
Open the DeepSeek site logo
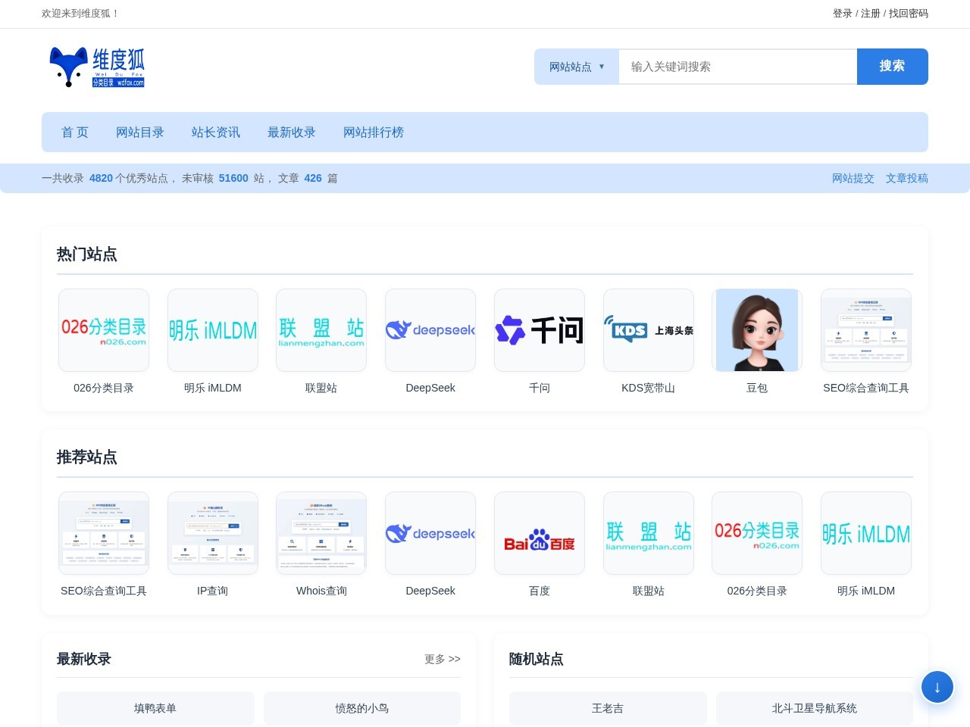430,329
